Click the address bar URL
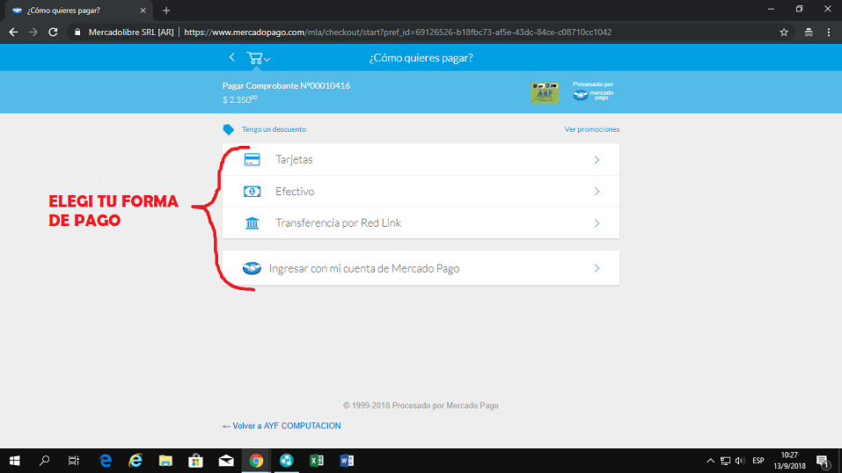Screen dimensions: 842x473 [x=398, y=33]
